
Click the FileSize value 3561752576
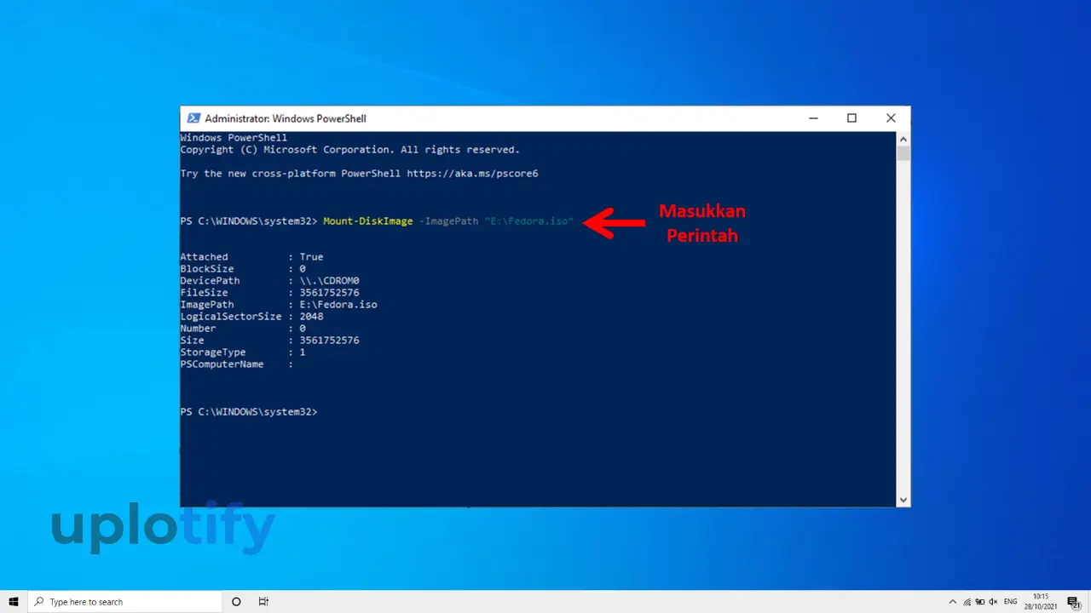pyautogui.click(x=329, y=293)
